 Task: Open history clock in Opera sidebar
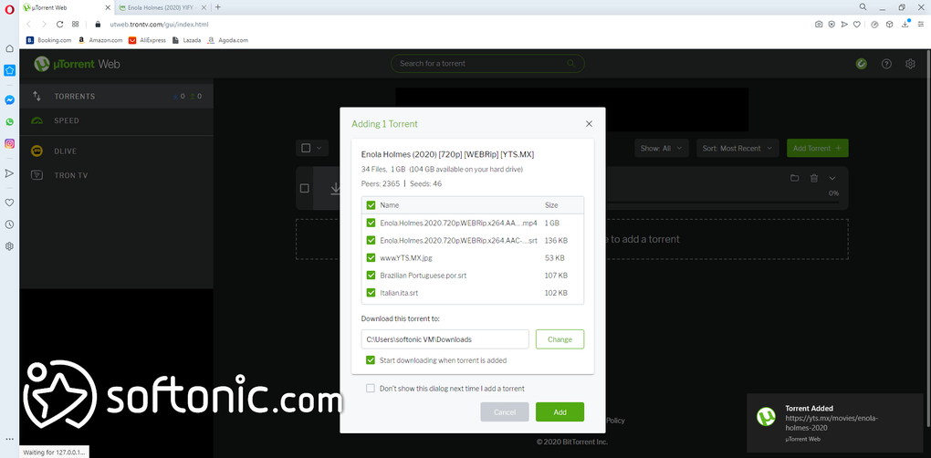(x=9, y=224)
